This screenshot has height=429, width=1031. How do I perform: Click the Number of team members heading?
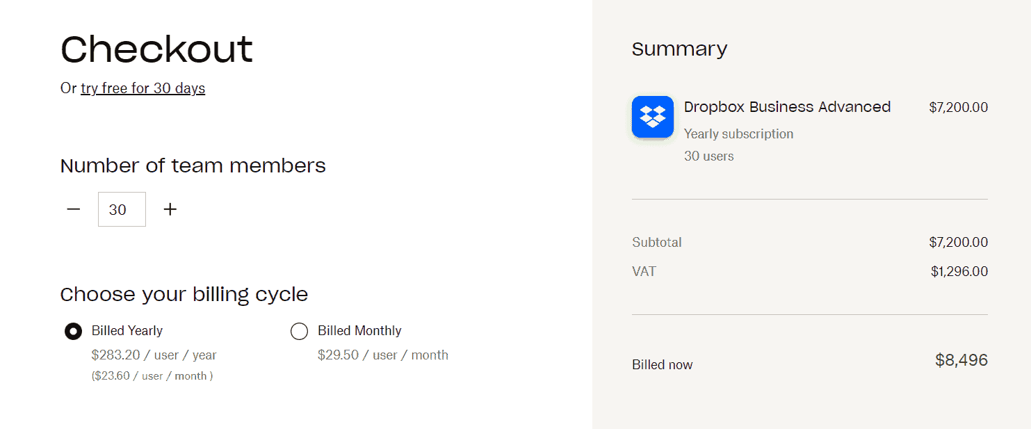193,165
